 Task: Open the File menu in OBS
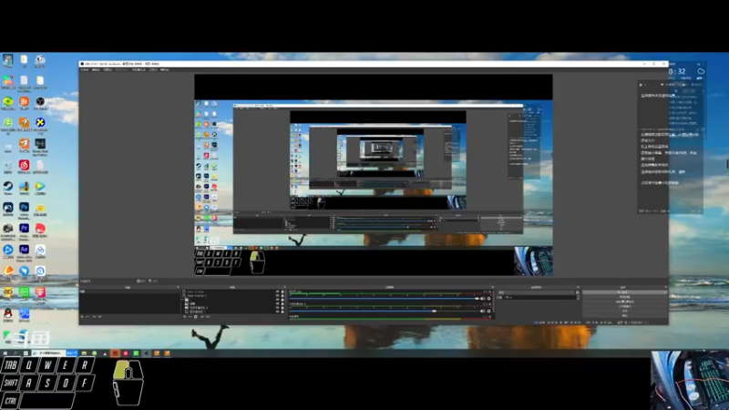[84, 70]
